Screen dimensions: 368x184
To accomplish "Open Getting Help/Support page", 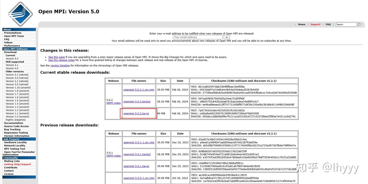I will pyautogui.click(x=18, y=164).
